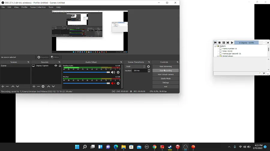Add a new source with the plus icon
270x151 pixels.
pyautogui.click(x=34, y=87)
